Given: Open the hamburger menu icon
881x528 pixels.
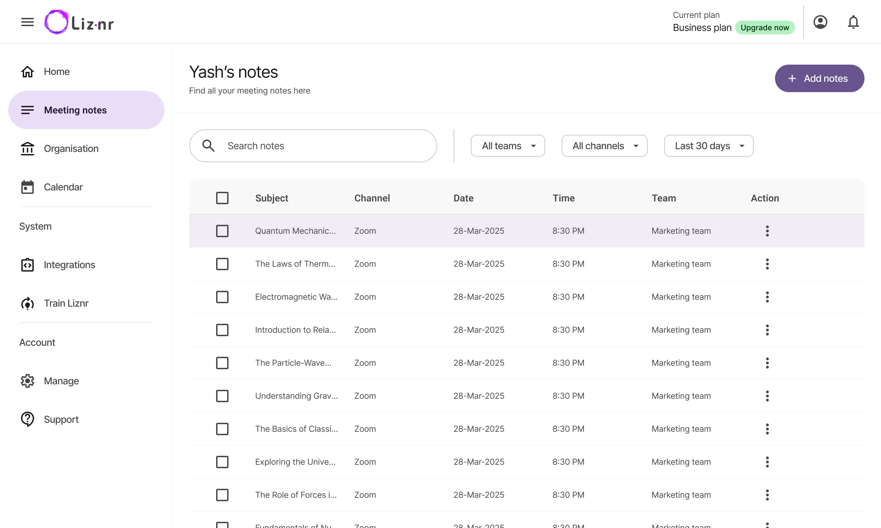Looking at the screenshot, I should tap(28, 22).
